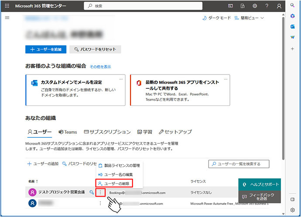301x217 pixels.
Task: Click Microsoft Power Automate Free license text
Action: (x=212, y=203)
